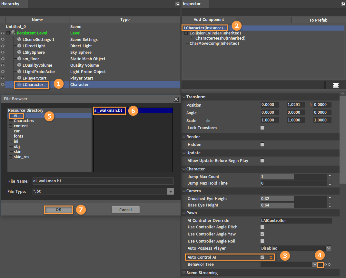Pin the Hierarchy panel

177,4
